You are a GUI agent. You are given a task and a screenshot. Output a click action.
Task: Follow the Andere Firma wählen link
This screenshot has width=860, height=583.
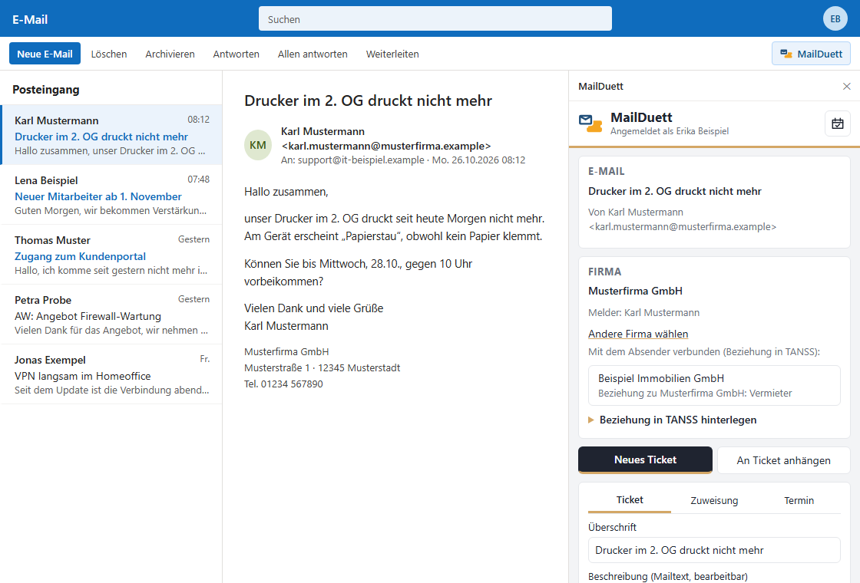638,334
